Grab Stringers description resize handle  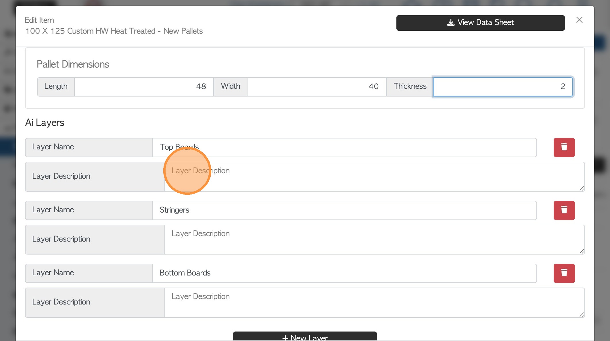tap(582, 251)
